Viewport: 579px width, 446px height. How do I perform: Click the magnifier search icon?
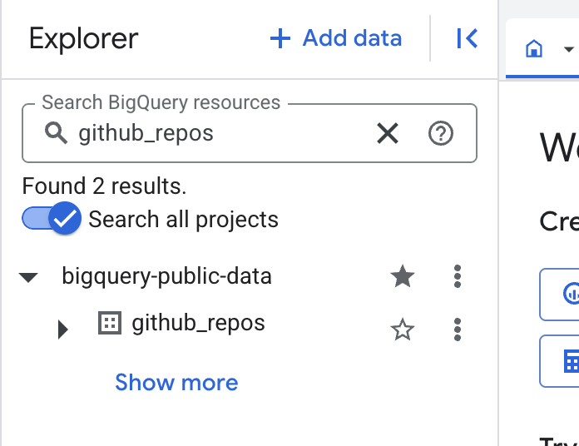click(x=56, y=133)
